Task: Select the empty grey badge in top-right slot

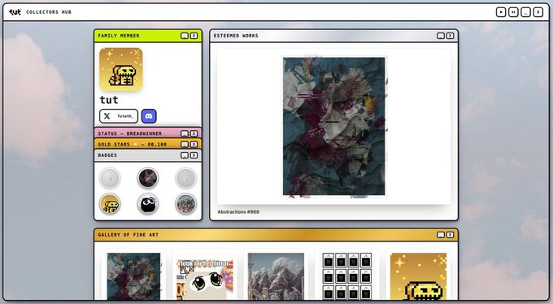Action: pyautogui.click(x=186, y=178)
